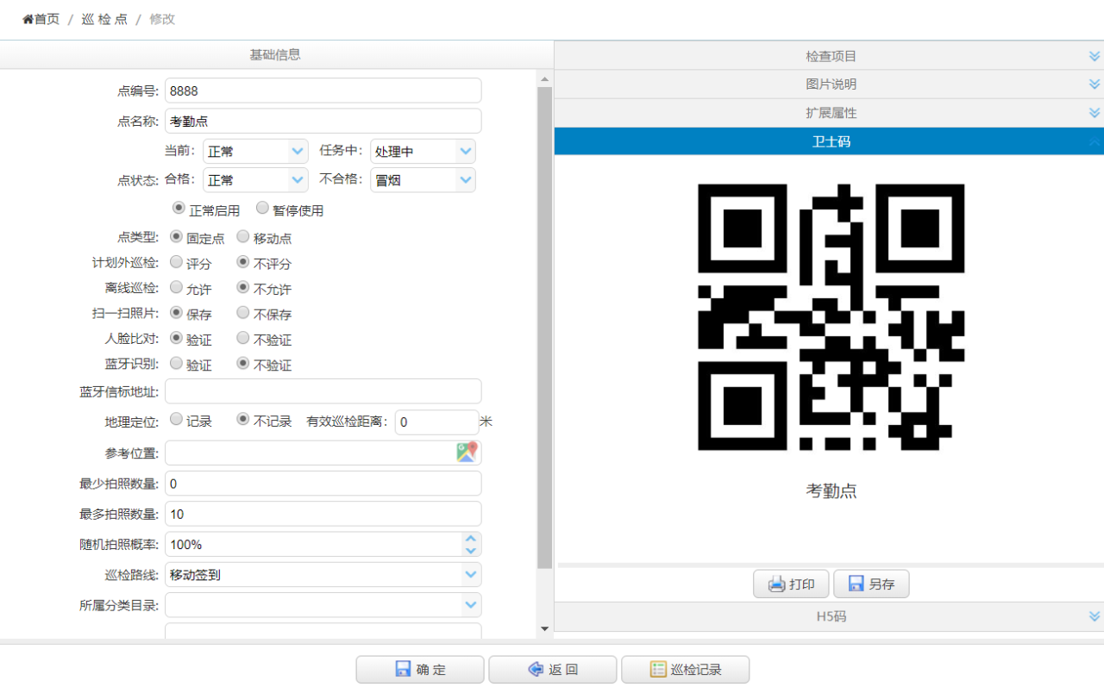Click the printer icon to print QR code
The image size is (1104, 687).
pos(776,584)
